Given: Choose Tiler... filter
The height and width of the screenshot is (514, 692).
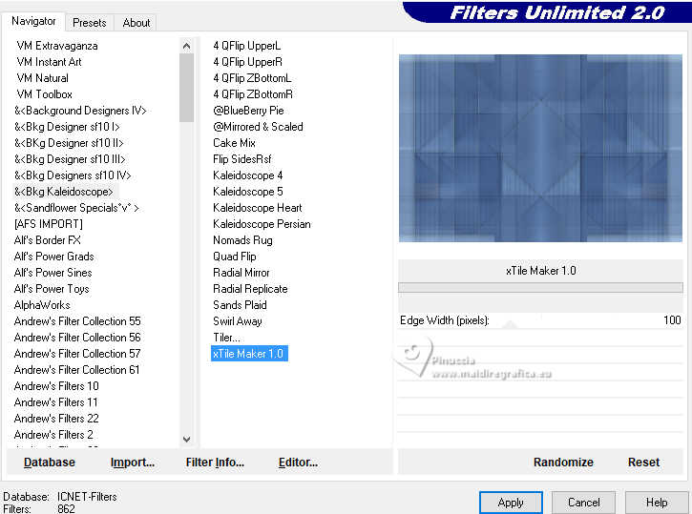Looking at the screenshot, I should click(226, 338).
